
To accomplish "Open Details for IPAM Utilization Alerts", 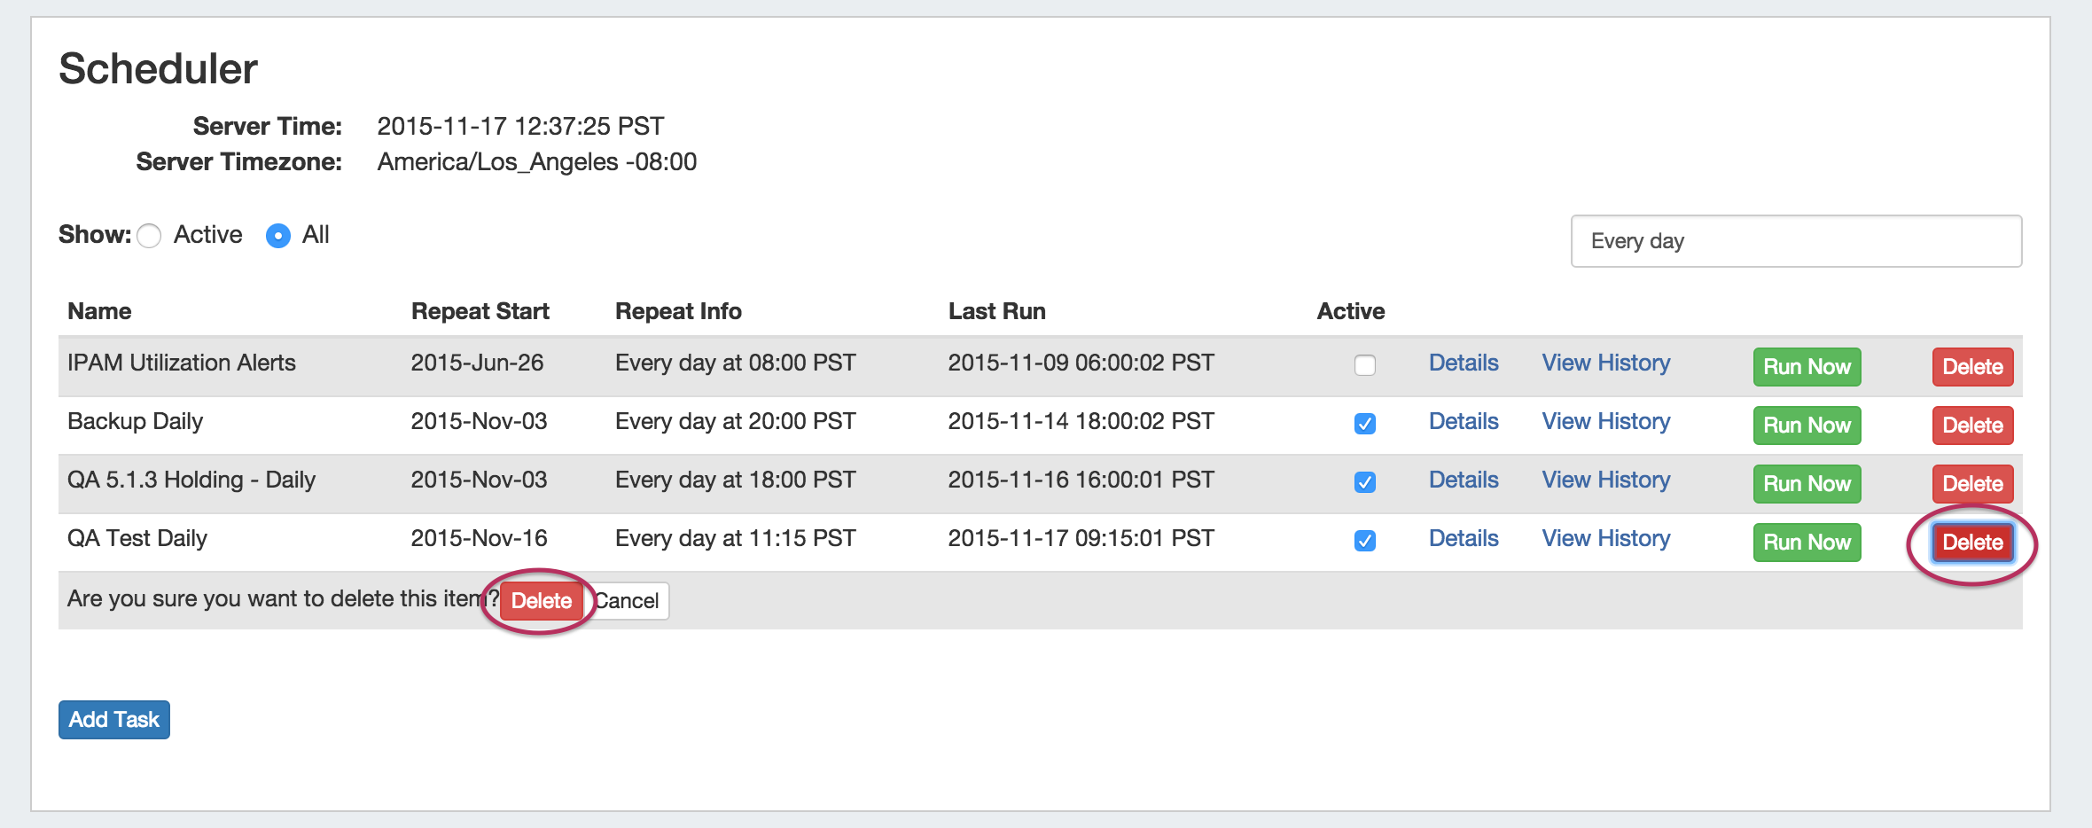I will click(1464, 363).
